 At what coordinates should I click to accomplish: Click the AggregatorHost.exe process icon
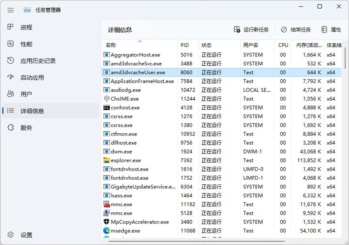[x=106, y=55]
